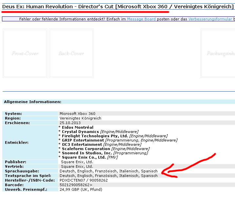235x197 pixels.
Task: Click the Back-Cover placeholder thumbnail
Action: (71, 53)
